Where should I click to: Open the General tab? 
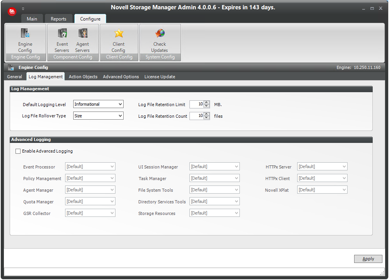pos(14,77)
